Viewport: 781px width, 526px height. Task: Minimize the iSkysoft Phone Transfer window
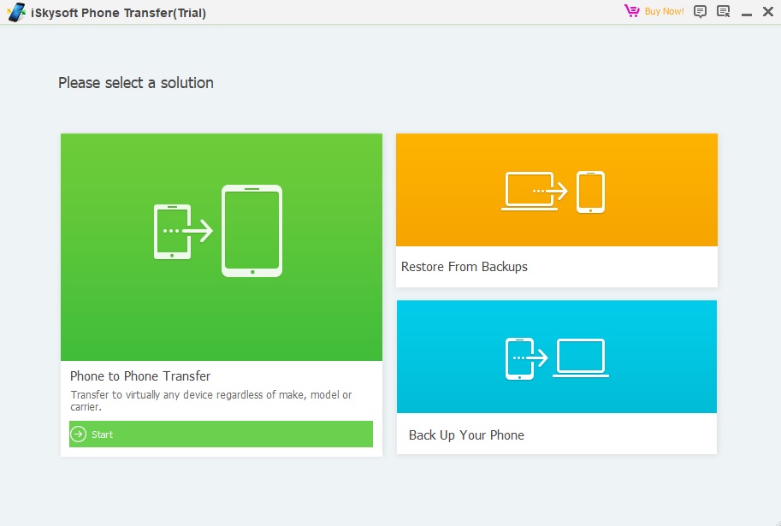tap(746, 14)
